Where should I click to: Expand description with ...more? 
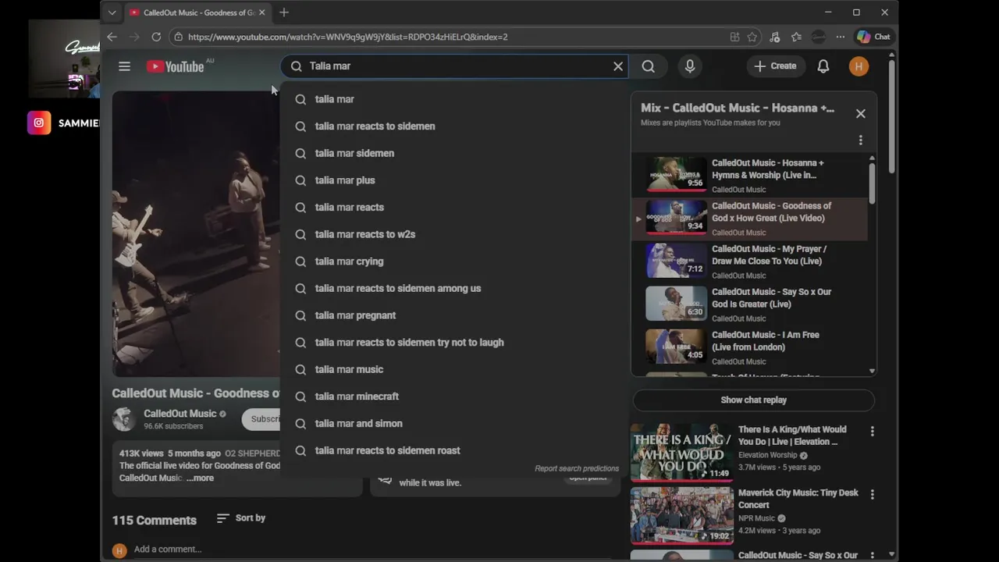point(200,478)
